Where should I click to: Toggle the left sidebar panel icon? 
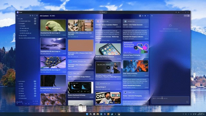point(17,15)
